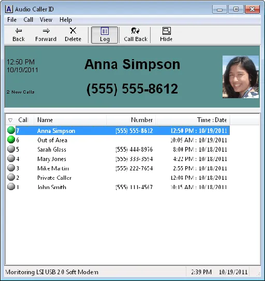Click the large Anna Simpson name display

coord(132,64)
